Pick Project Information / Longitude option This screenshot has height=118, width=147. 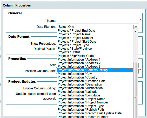[x=95, y=95]
